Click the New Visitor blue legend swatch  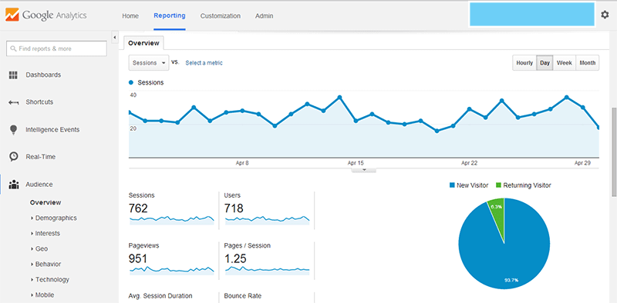point(452,185)
